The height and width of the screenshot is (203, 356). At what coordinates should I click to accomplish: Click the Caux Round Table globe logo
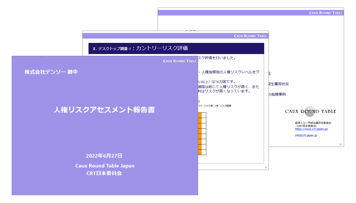[310, 111]
